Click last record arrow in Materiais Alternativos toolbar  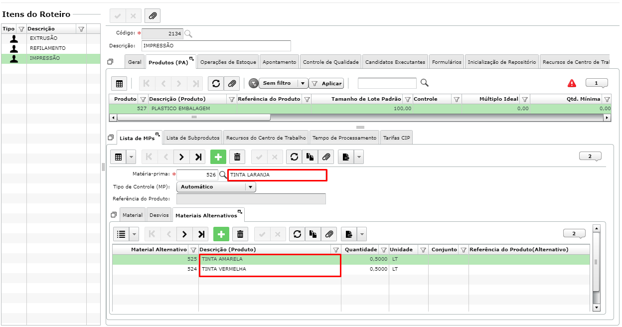click(200, 234)
